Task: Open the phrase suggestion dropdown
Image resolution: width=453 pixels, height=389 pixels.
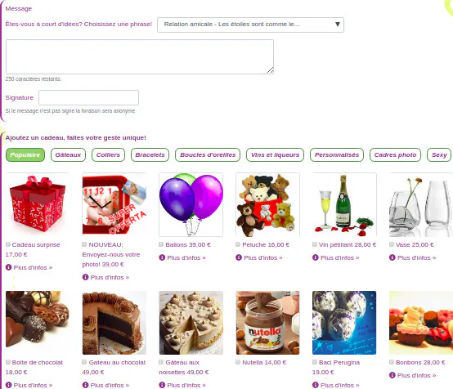Action: 250,25
